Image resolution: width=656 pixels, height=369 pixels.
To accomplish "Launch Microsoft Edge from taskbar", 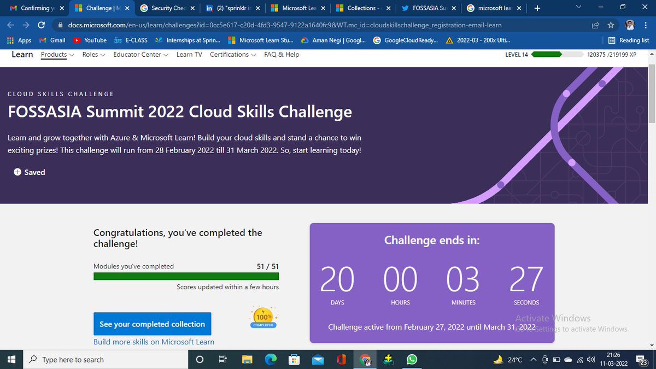I will [x=271, y=360].
